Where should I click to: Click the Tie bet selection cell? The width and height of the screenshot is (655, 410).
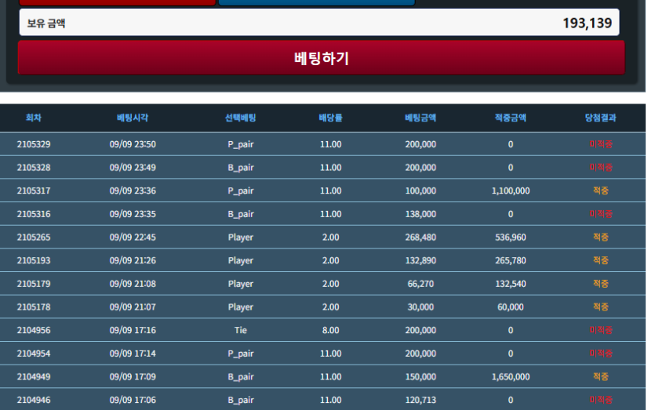click(241, 330)
